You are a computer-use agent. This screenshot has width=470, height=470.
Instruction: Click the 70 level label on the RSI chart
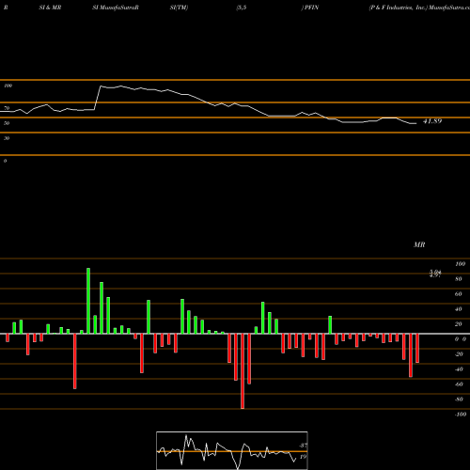[7, 108]
